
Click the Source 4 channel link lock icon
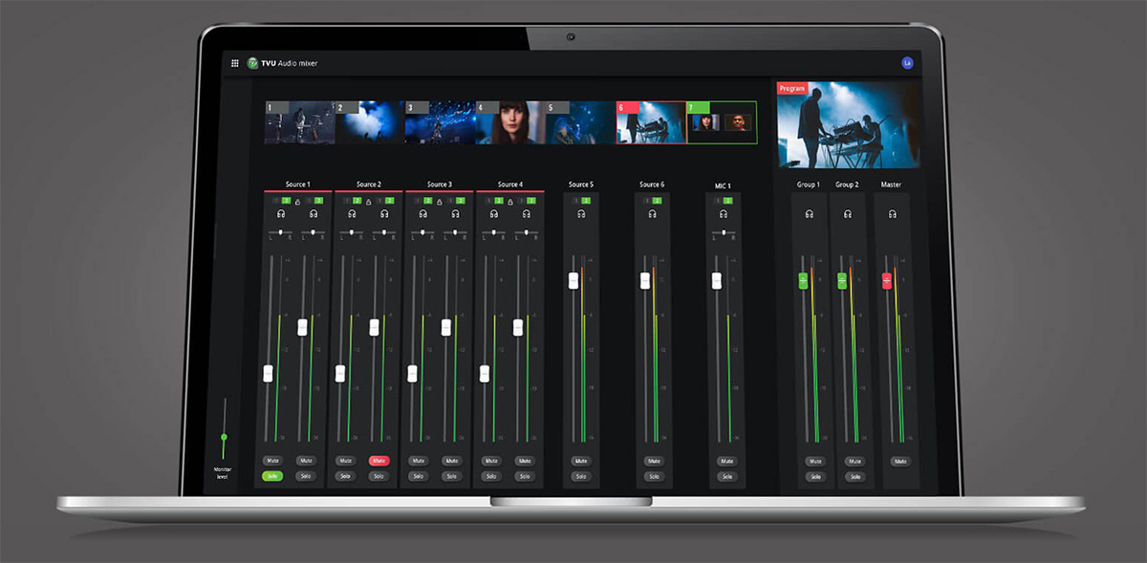coord(510,202)
